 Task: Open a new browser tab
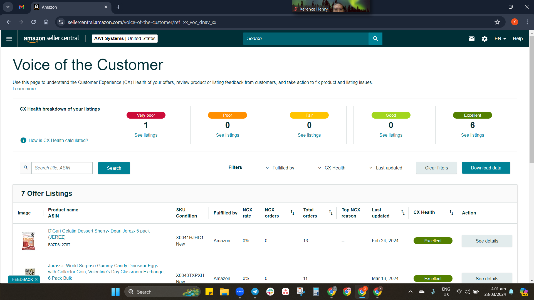point(118,7)
